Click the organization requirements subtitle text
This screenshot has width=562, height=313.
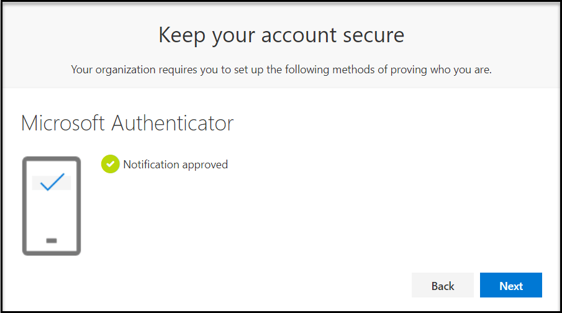pyautogui.click(x=281, y=69)
